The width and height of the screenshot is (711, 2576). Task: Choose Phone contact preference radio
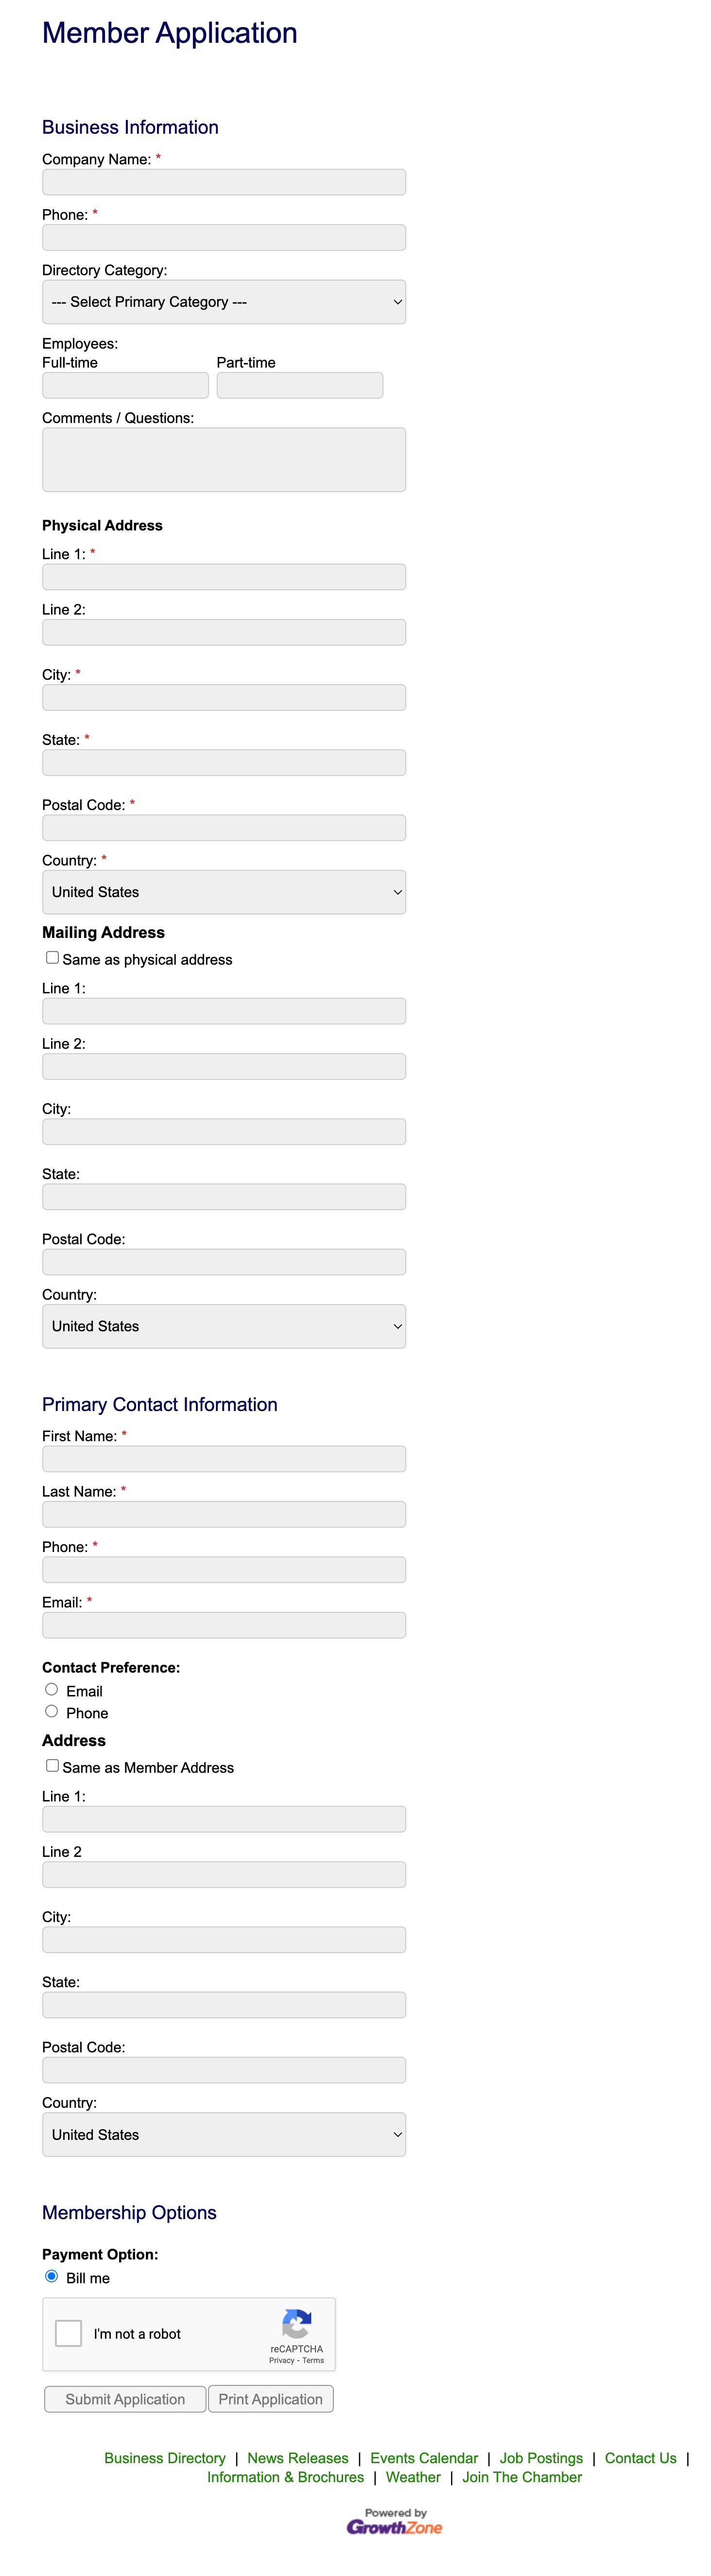(x=51, y=1711)
